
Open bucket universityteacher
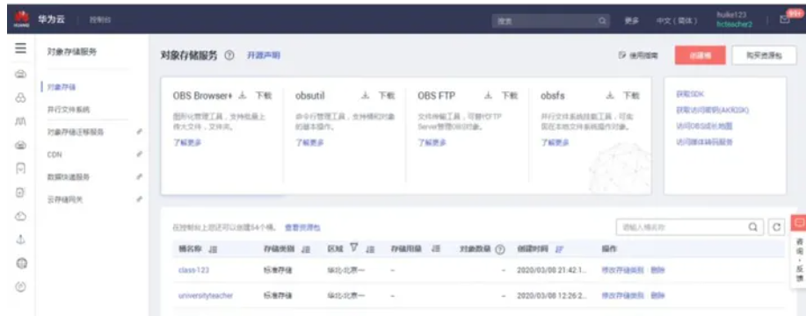click(x=206, y=296)
